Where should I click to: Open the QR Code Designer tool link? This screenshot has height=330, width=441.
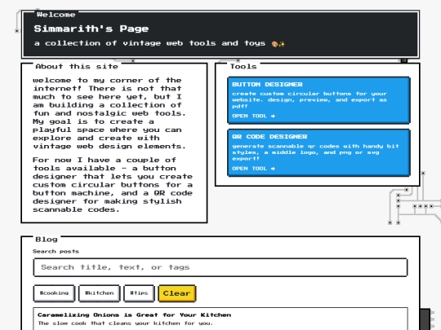click(253, 169)
